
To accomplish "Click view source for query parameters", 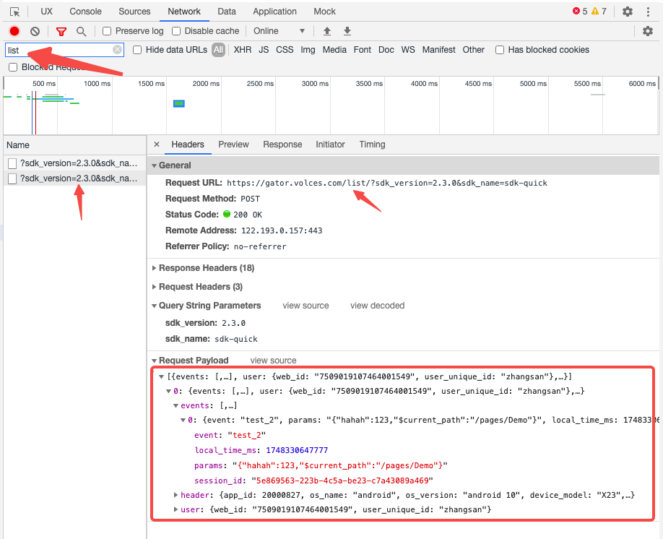I will point(305,306).
